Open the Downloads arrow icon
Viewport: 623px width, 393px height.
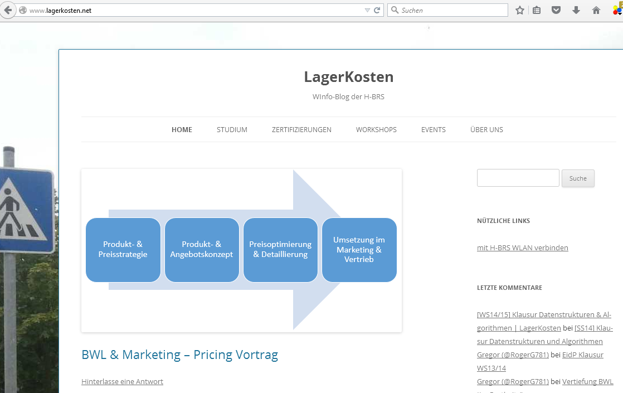[x=576, y=10]
